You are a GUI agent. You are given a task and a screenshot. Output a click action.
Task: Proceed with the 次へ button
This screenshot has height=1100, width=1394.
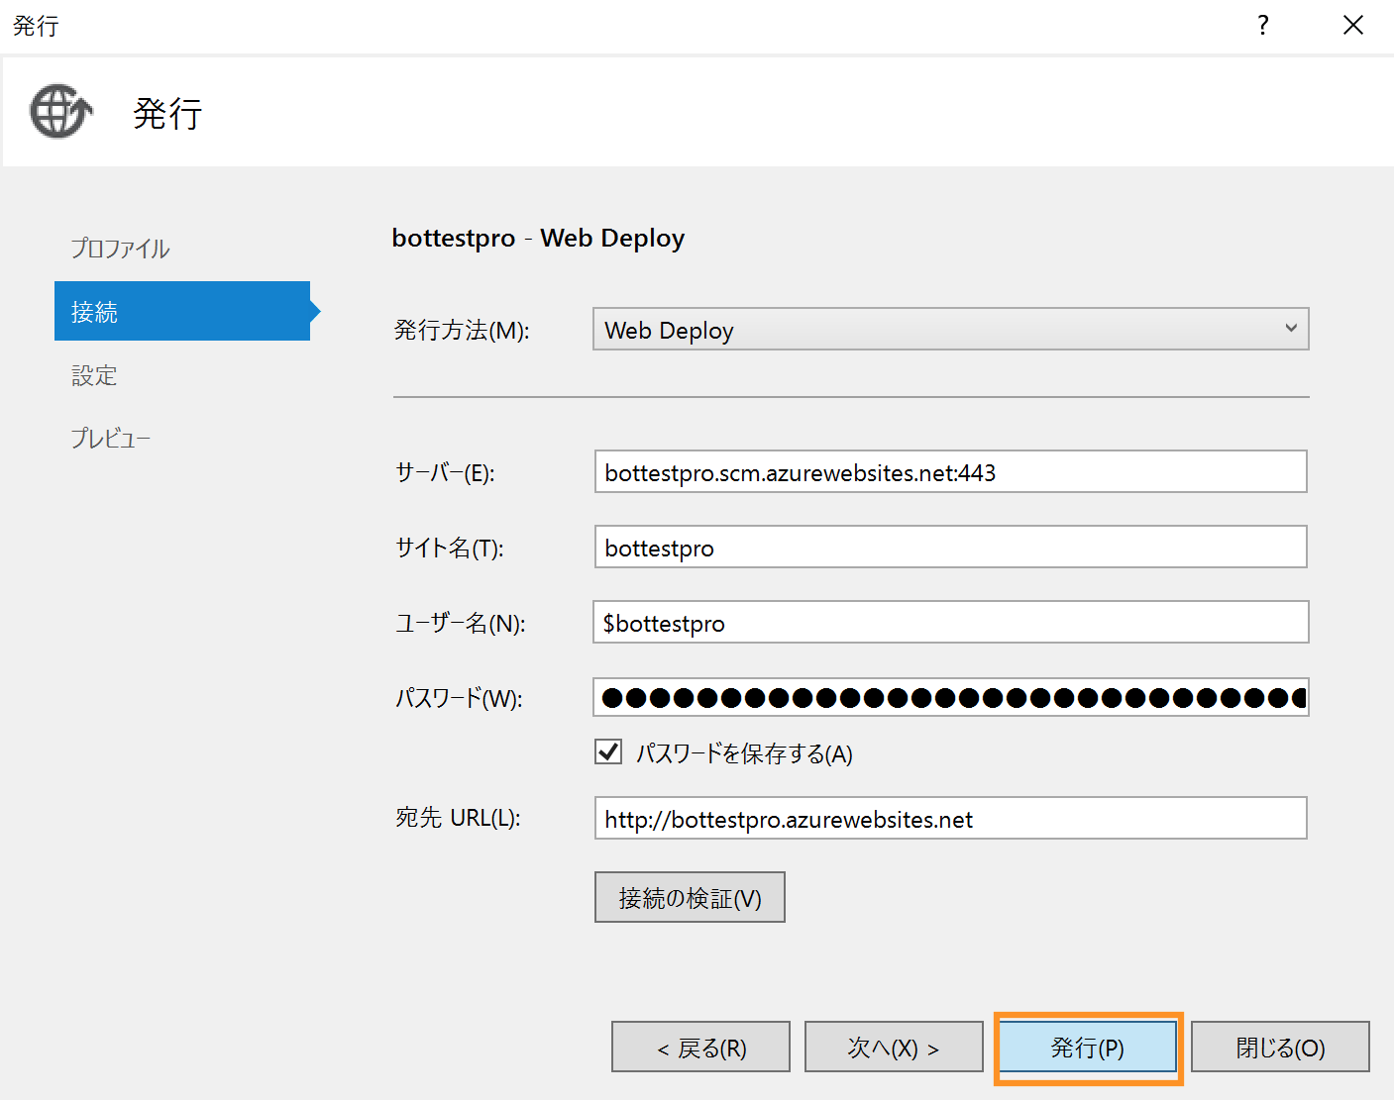click(x=894, y=1047)
